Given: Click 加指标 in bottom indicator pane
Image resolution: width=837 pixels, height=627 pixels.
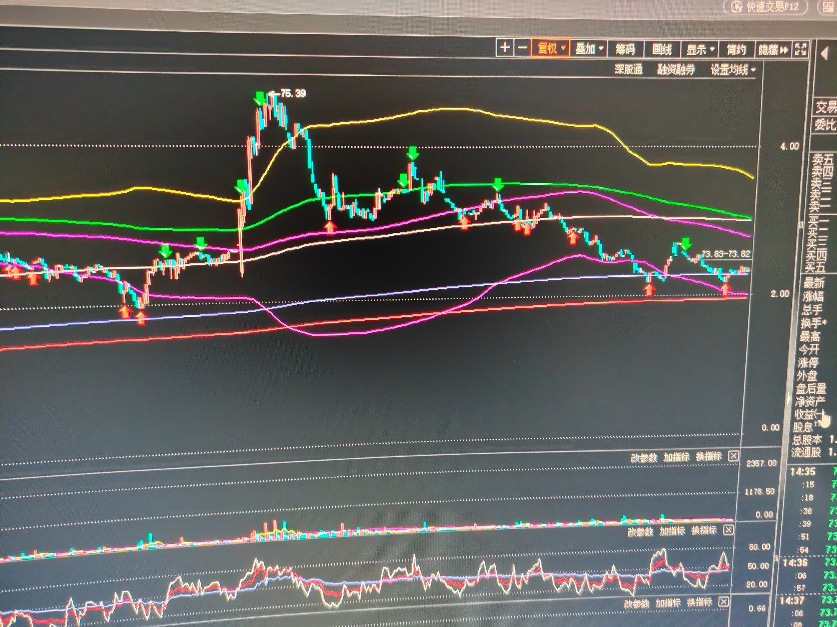Looking at the screenshot, I should coord(668,603).
